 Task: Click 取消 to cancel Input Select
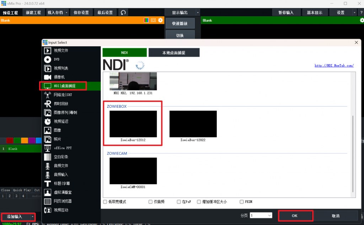pos(336,216)
